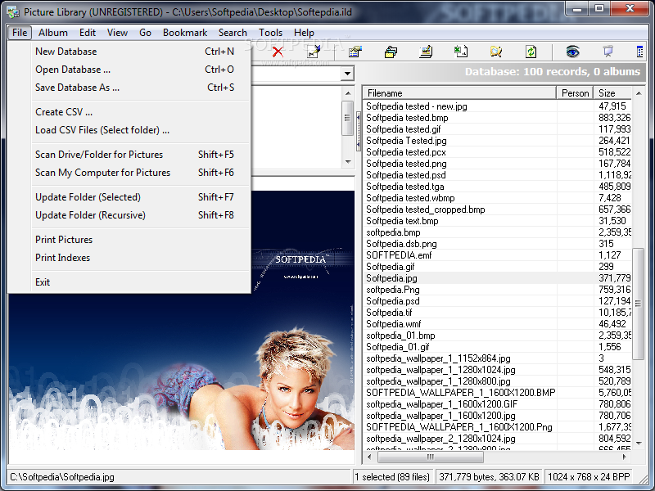Click the file list horizontal scrollbar thumb

(x=431, y=457)
